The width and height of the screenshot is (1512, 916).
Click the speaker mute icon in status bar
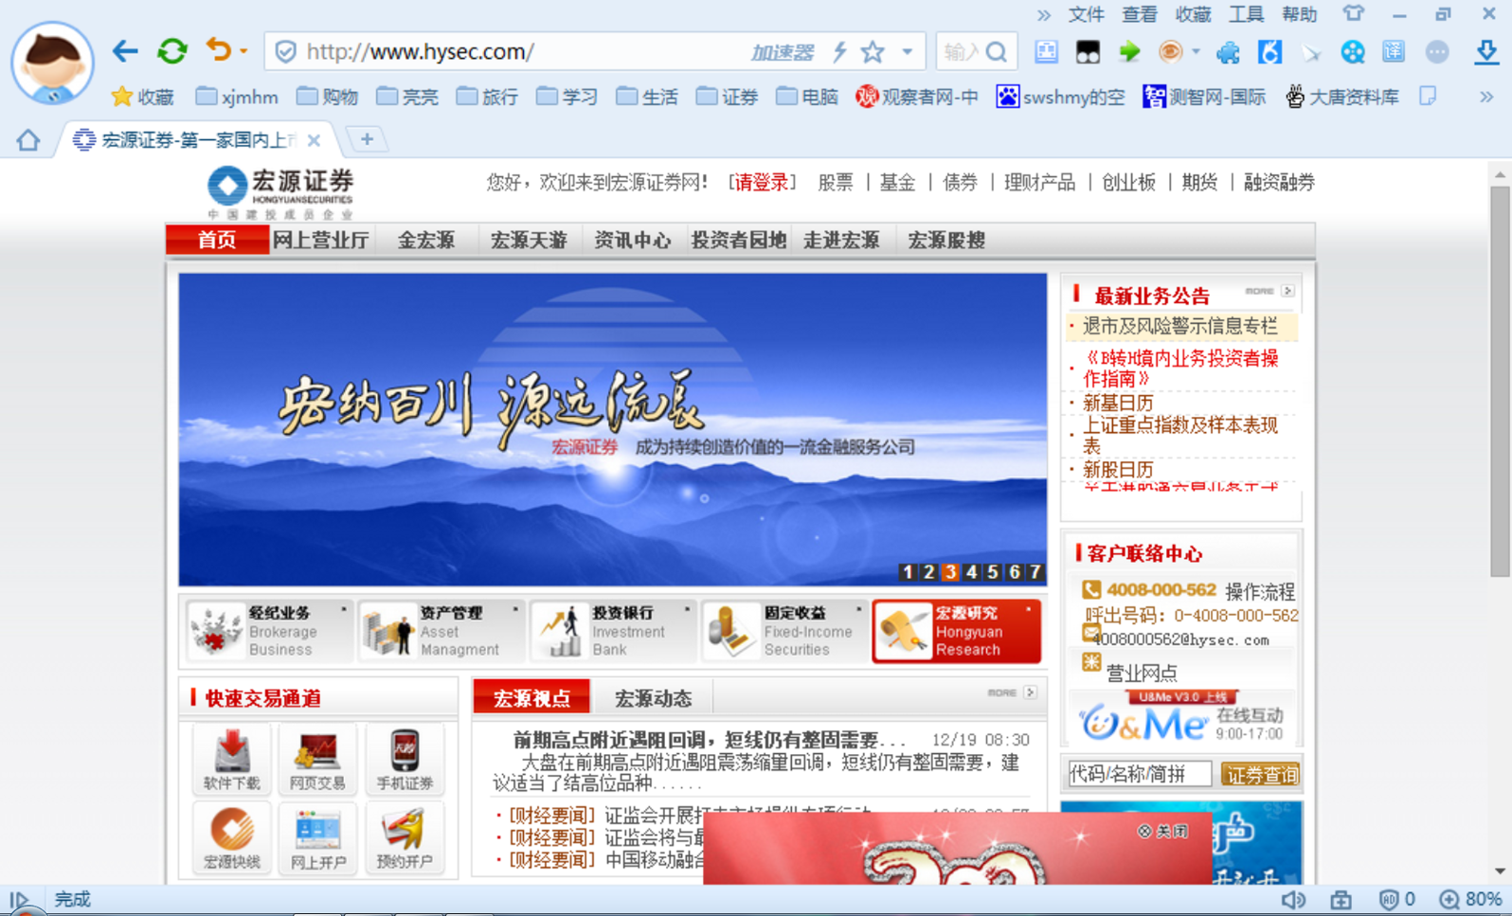click(x=1293, y=899)
